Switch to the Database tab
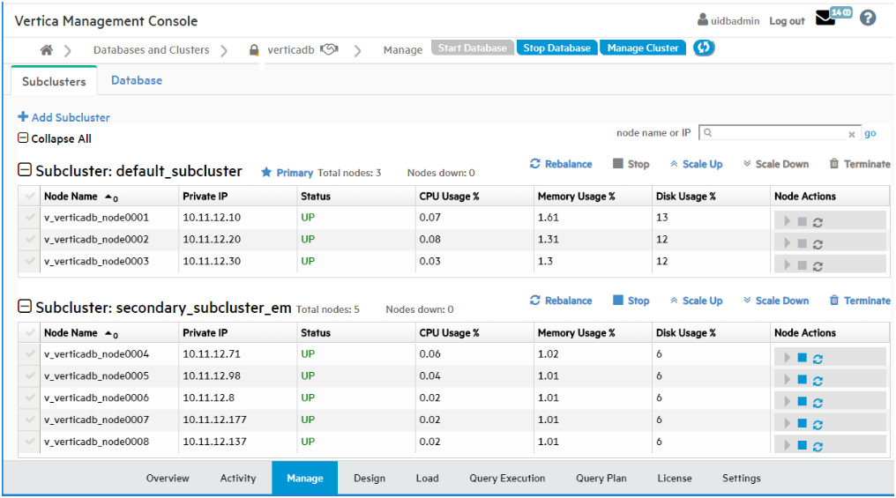 (x=137, y=80)
